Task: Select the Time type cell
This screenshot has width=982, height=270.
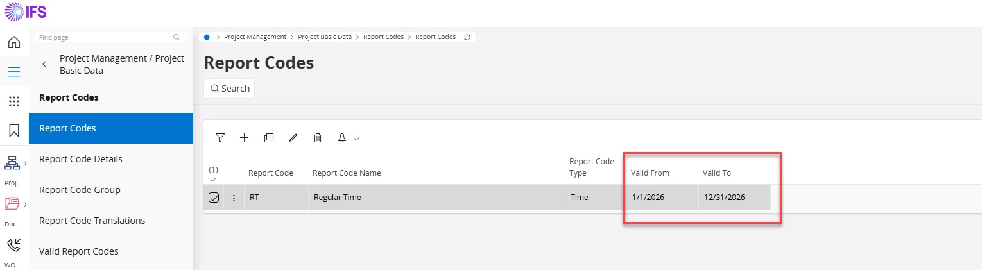Action: pos(595,198)
